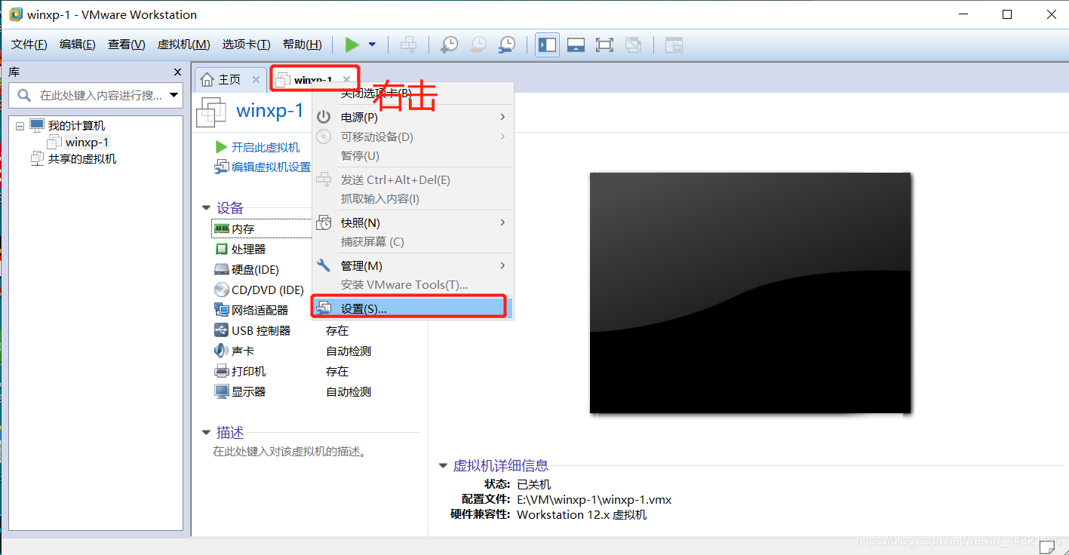The height and width of the screenshot is (555, 1069).
Task: Open the library search dropdown arrow
Action: tap(174, 95)
